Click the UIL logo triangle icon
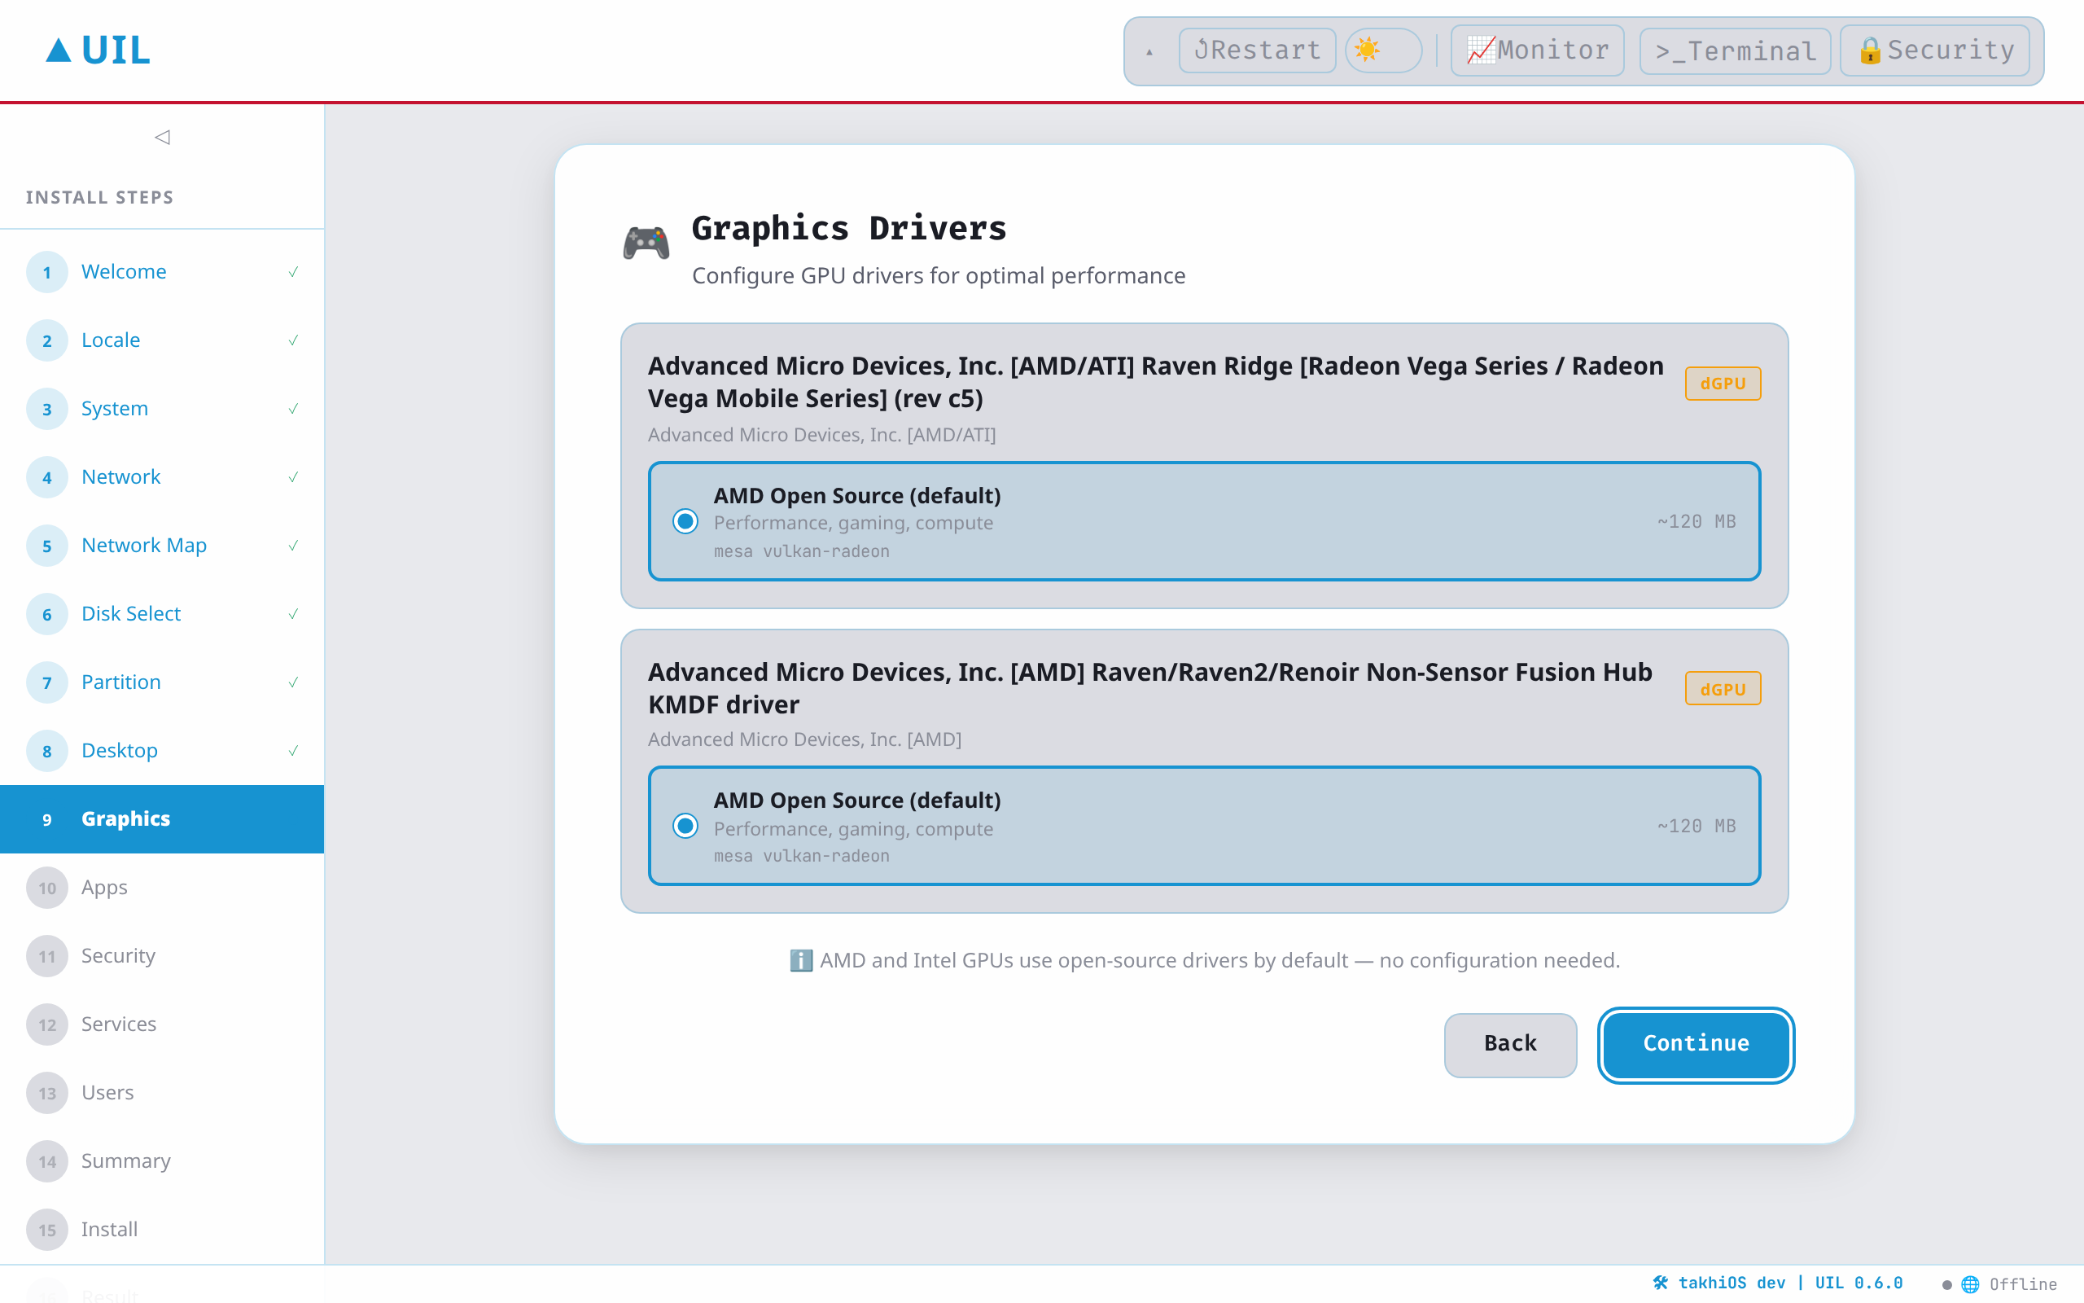This screenshot has width=2084, height=1303. click(59, 50)
